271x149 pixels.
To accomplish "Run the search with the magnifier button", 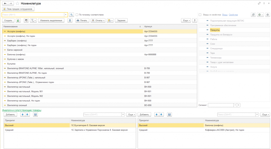I will [x=71, y=15].
